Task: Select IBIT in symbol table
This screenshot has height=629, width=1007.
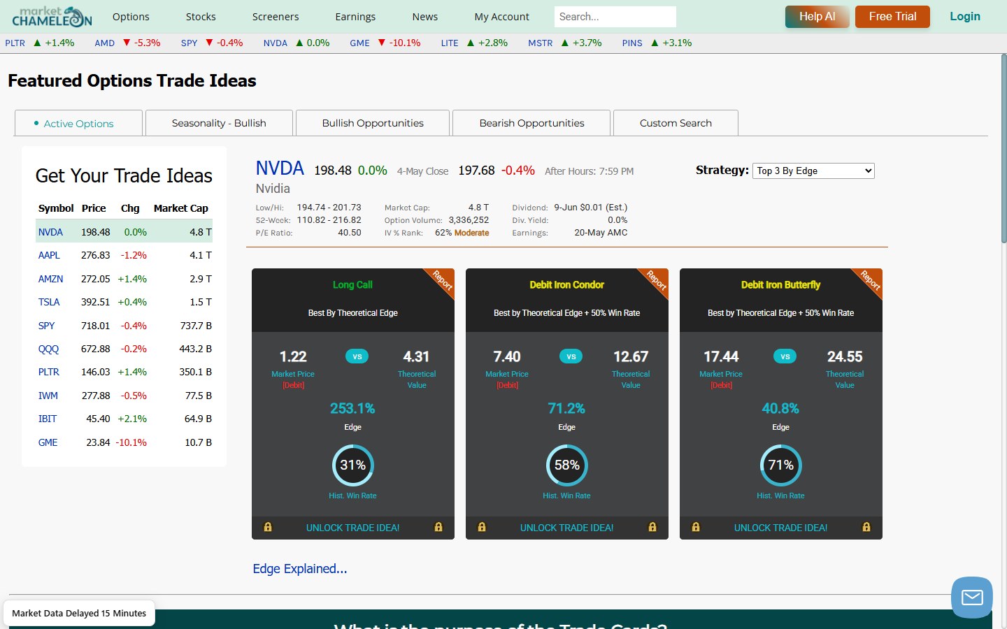Action: (x=48, y=419)
